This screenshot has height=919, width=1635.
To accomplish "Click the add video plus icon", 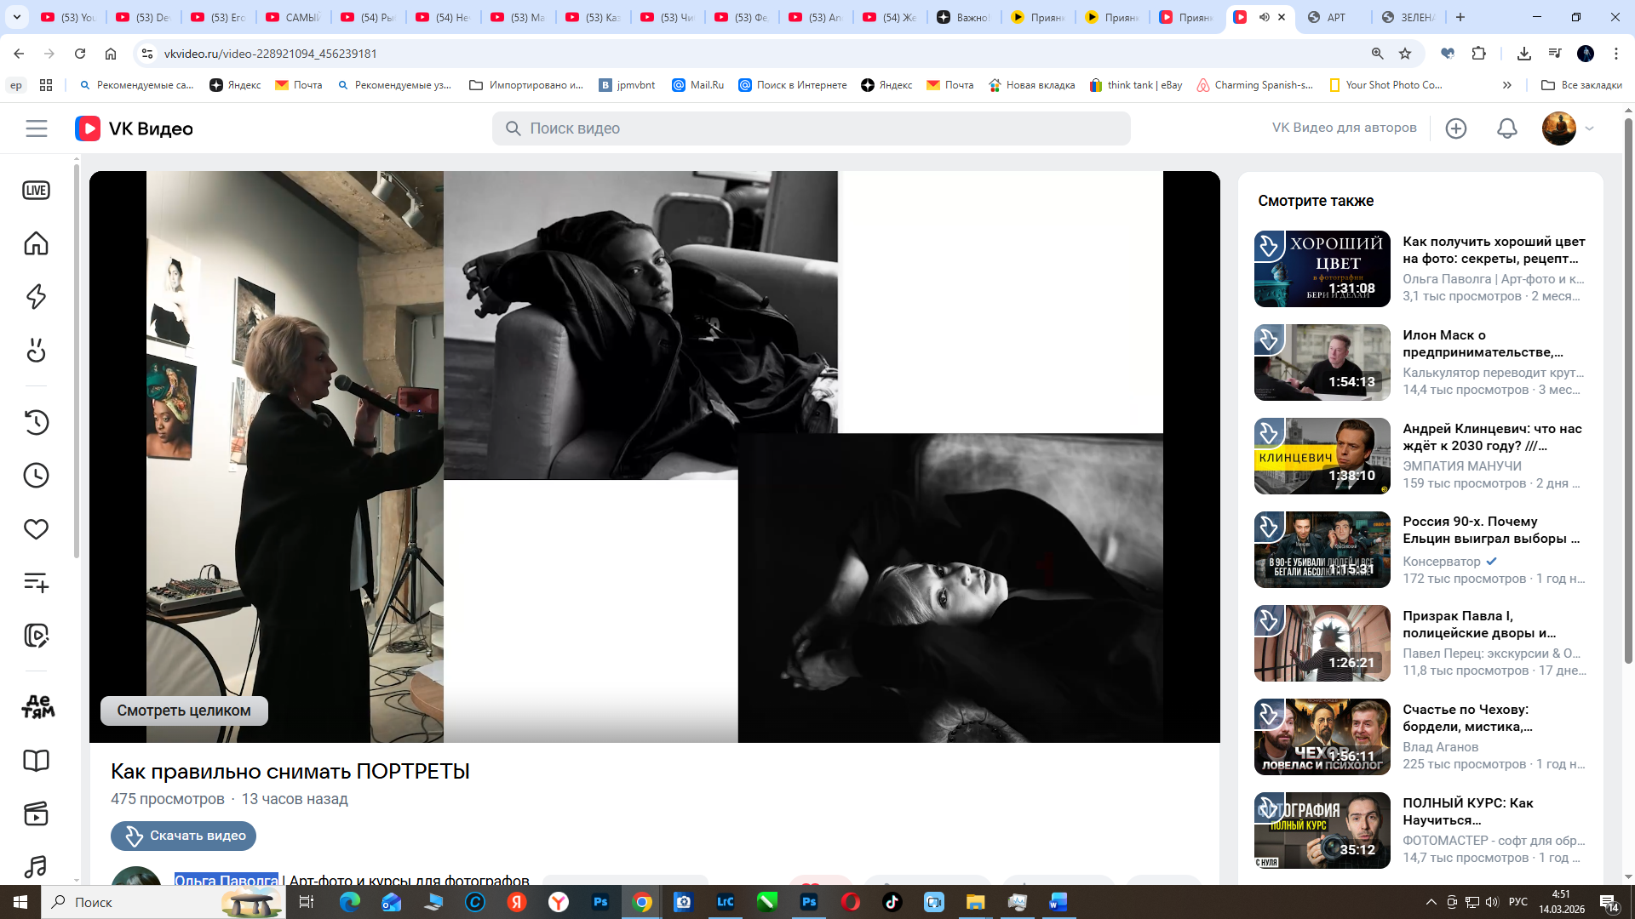I will tap(1456, 128).
